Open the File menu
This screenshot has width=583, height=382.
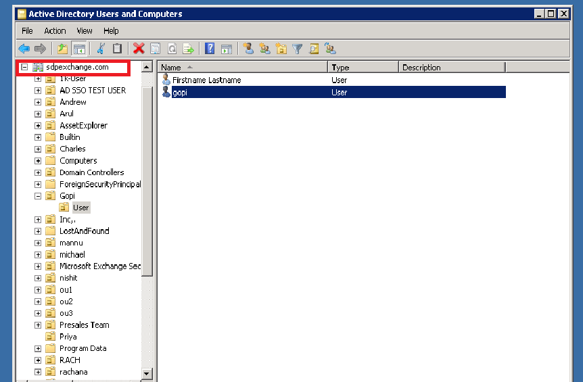[x=27, y=31]
